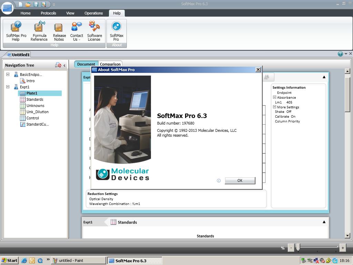Click the Navigation Tree delete section icon
The height and width of the screenshot is (265, 353).
pos(58,65)
